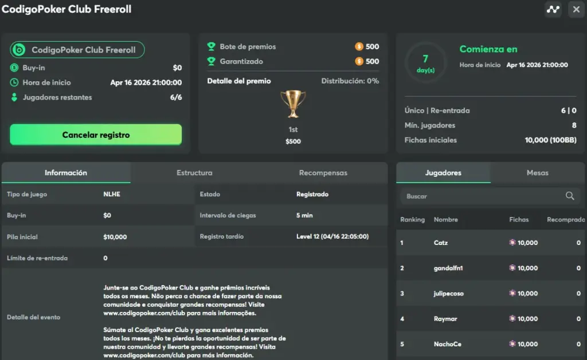Viewport: 587px width, 360px height.
Task: Click the Portuguese www.codigopoker.com/club link text
Action: 144,313
